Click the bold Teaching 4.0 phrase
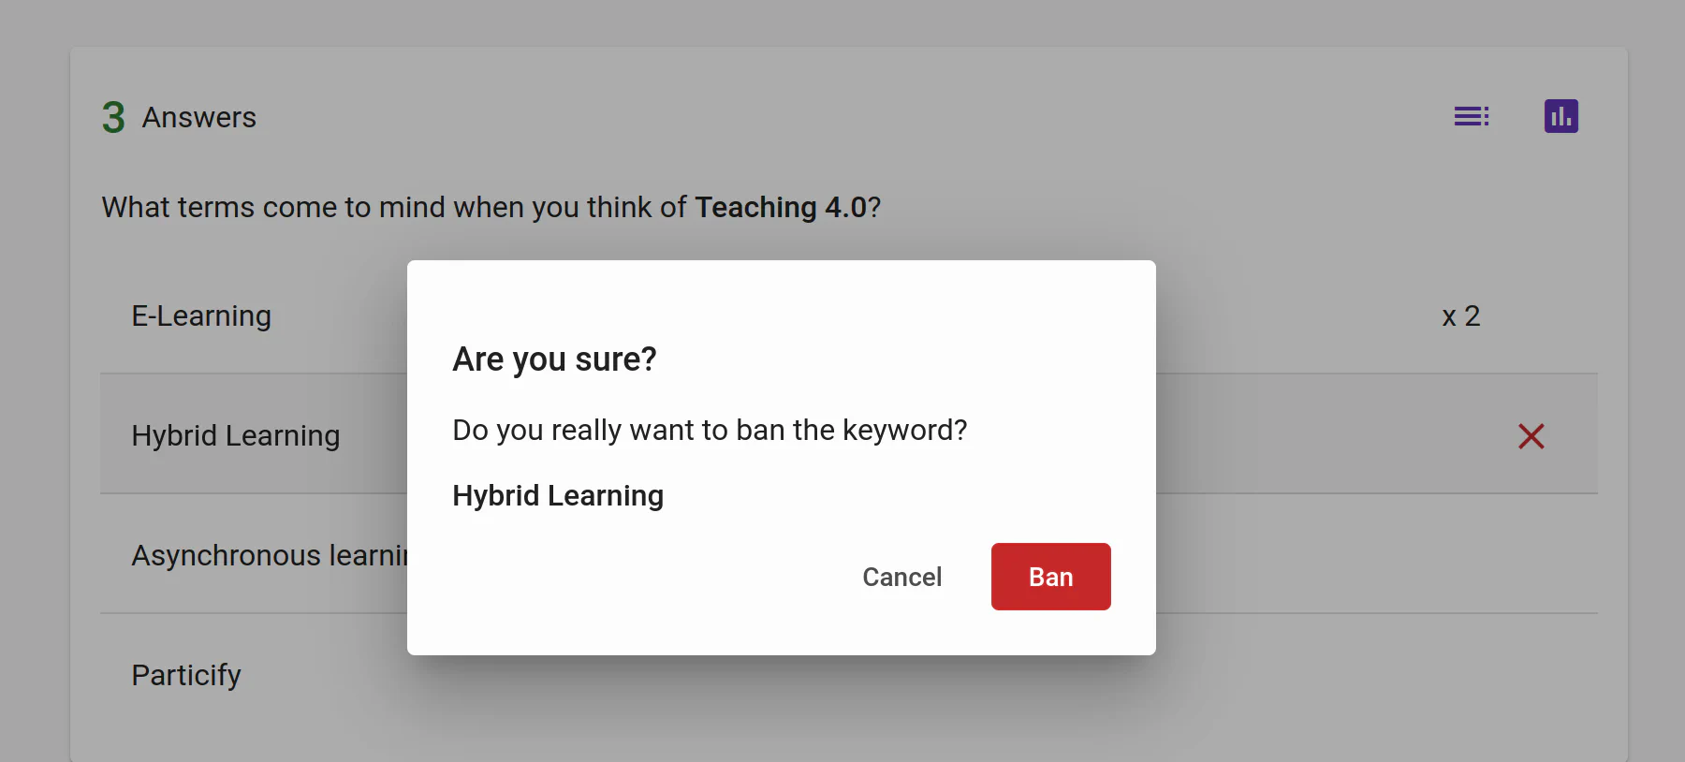Image resolution: width=1685 pixels, height=762 pixels. 781,207
